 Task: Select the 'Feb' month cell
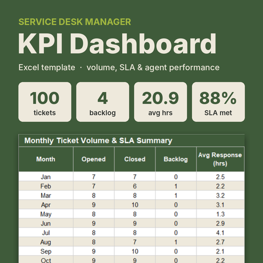coord(46,186)
